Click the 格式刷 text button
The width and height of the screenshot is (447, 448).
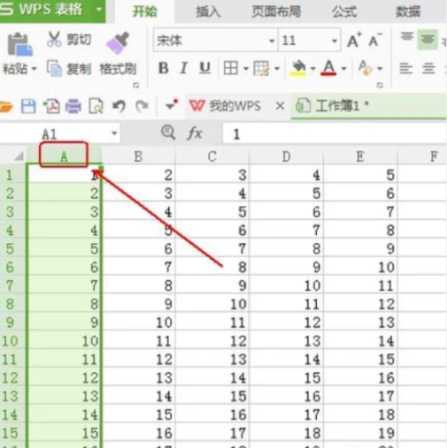(x=118, y=69)
